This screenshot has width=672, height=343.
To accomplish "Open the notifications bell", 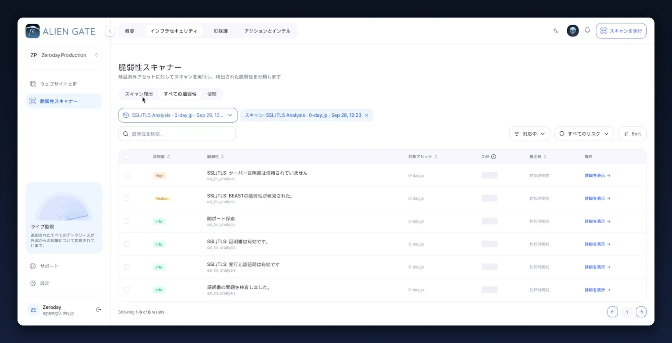I will point(587,30).
